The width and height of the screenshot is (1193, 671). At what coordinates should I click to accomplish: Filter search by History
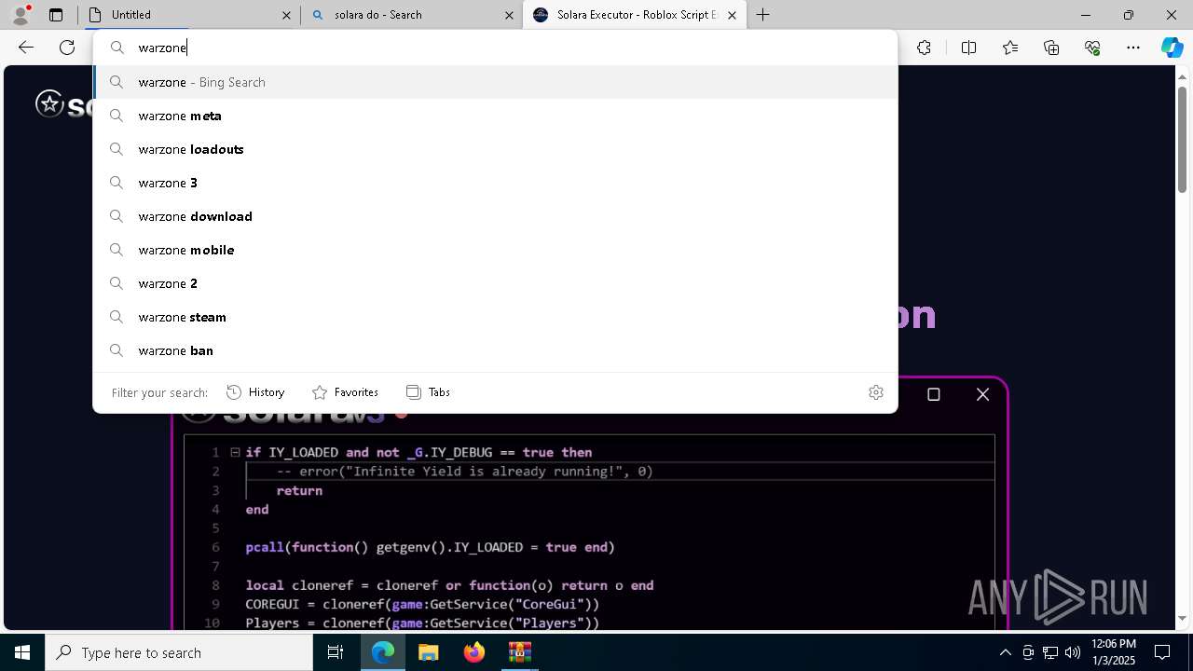point(255,392)
